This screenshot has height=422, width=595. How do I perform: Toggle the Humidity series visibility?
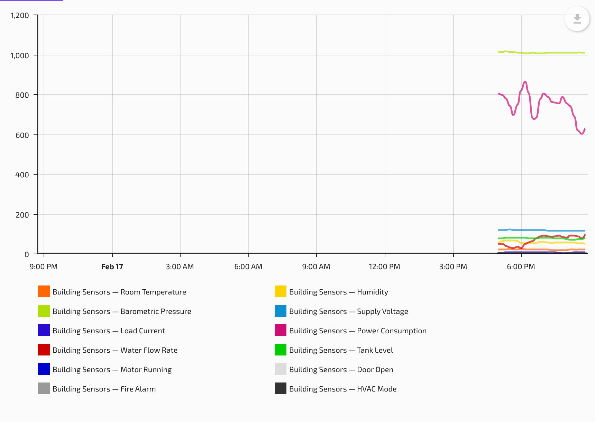(x=339, y=292)
